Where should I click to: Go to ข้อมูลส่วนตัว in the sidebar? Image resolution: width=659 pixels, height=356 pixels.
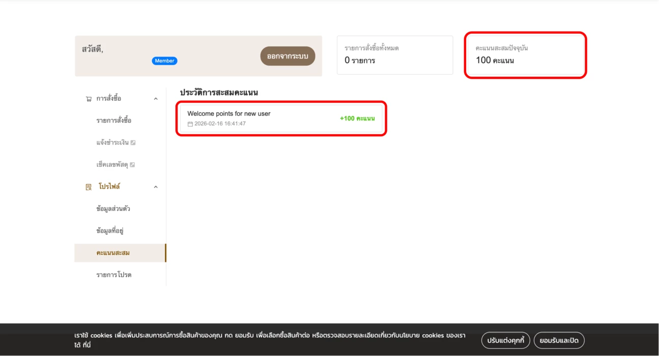click(x=113, y=209)
